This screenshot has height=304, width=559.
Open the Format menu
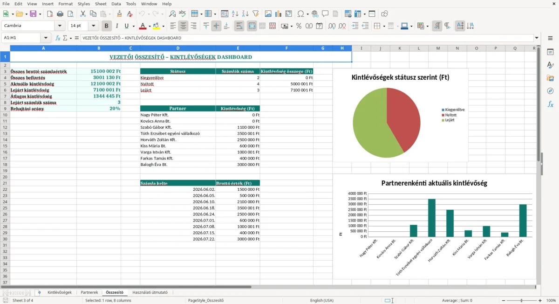[x=65, y=4]
